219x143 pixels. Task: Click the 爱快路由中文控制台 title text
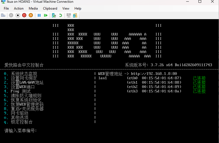click(24, 65)
